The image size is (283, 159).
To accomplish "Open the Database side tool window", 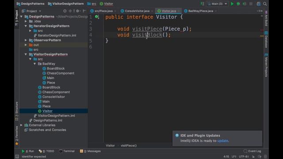I will point(266,40).
